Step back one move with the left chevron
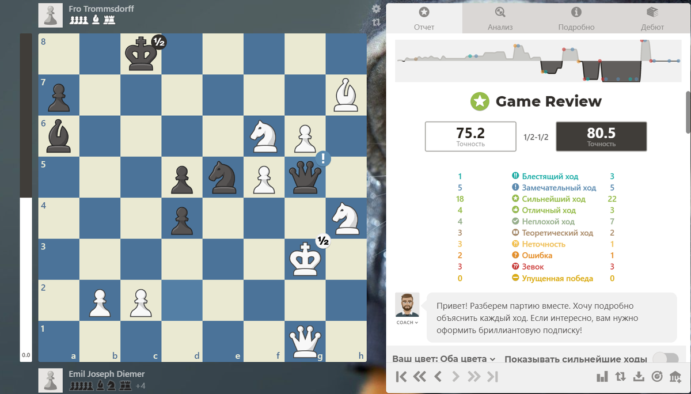The image size is (691, 394). [438, 377]
